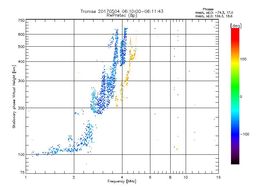This screenshot has height=193, width=257.
Task: Click the '8' frequency axis tick label
Action: (x=170, y=177)
